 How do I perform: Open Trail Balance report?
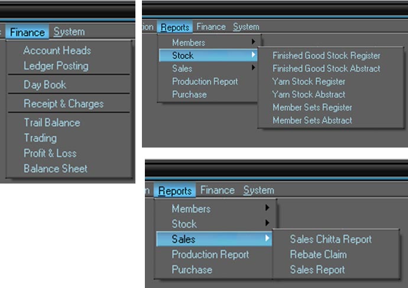52,123
